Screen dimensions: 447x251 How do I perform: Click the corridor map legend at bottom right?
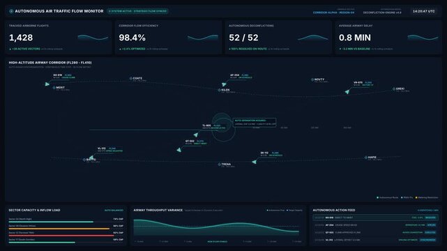click(407, 197)
